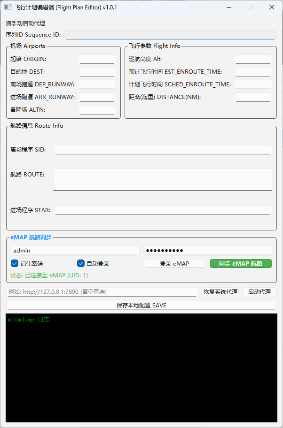
Task: Click the 进场程序 STAR text field
Action: pyautogui.click(x=163, y=210)
